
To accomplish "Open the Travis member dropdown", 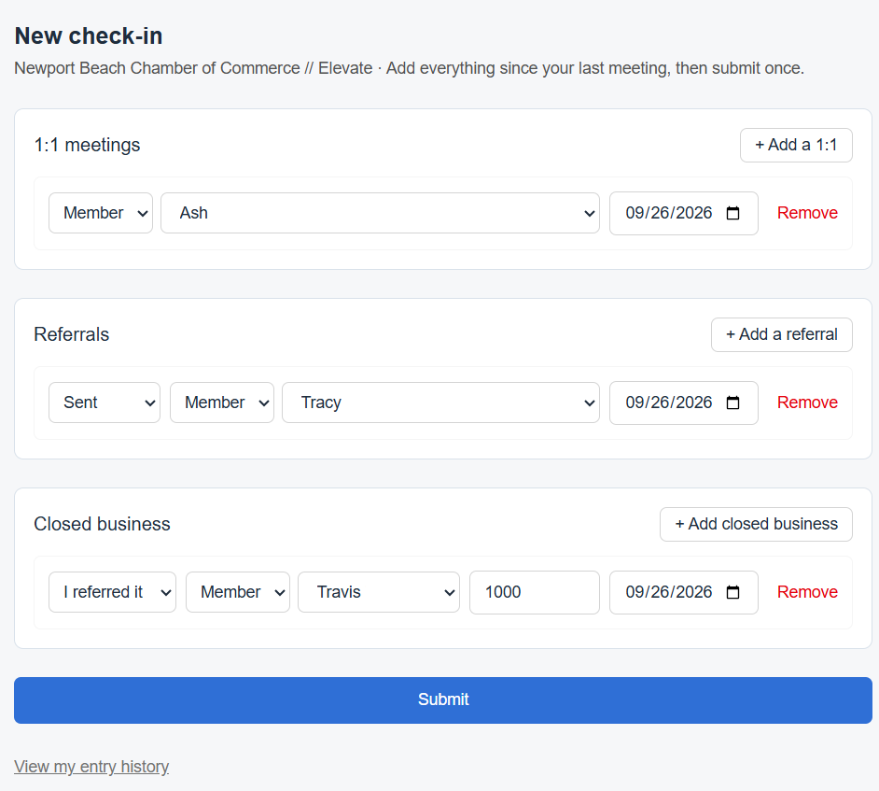I will 379,592.
